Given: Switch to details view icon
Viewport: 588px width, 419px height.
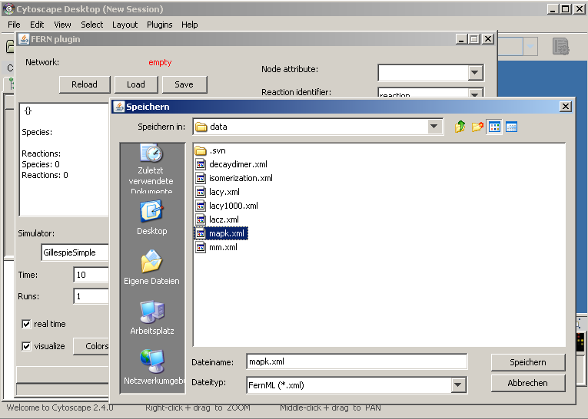Looking at the screenshot, I should click(511, 127).
